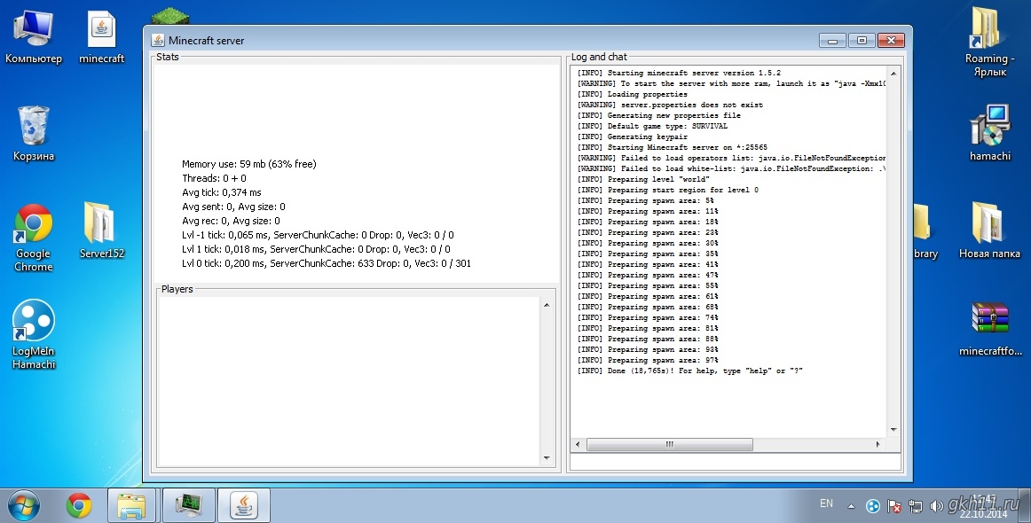1031x523 pixels.
Task: Select the Roaming - Ярлык folder shortcut
Action: (989, 42)
